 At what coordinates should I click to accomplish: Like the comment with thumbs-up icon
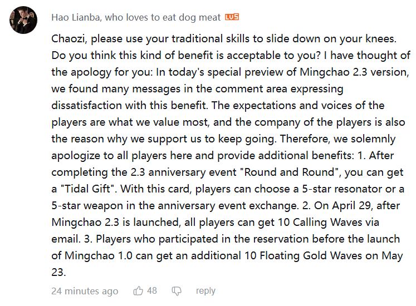coord(138,291)
